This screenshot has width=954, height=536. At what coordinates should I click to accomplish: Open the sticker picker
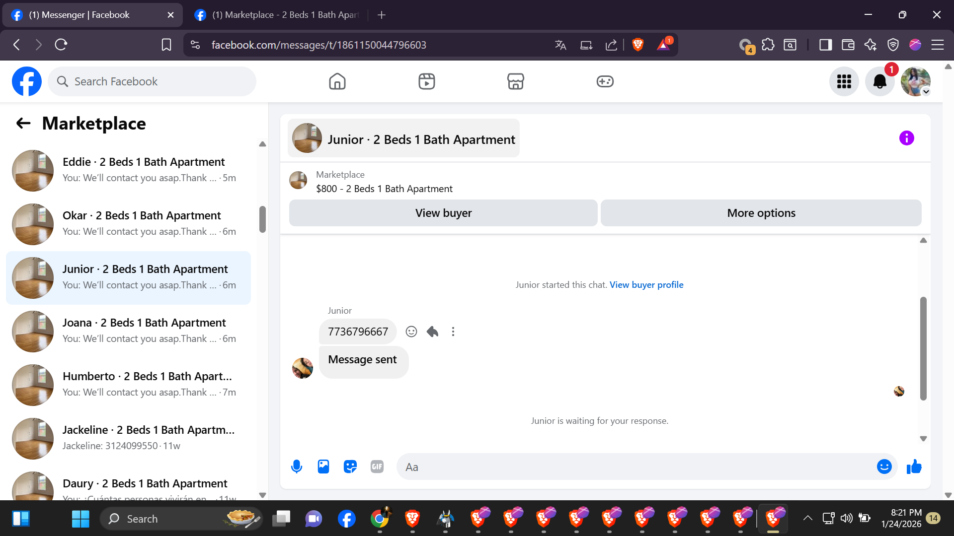tap(350, 467)
